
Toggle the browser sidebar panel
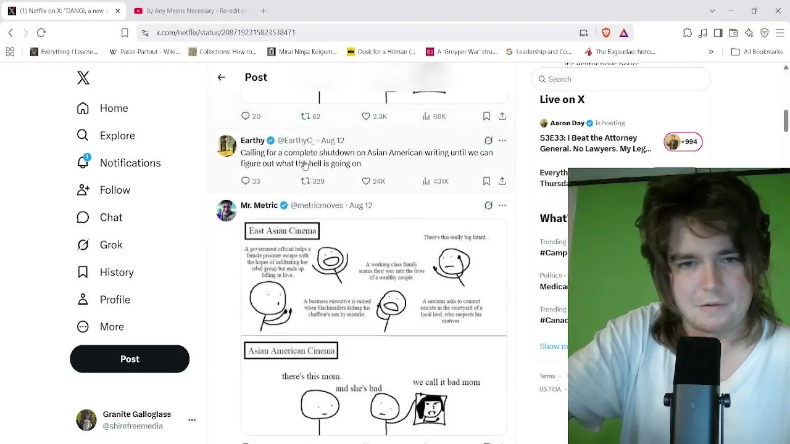(718, 33)
